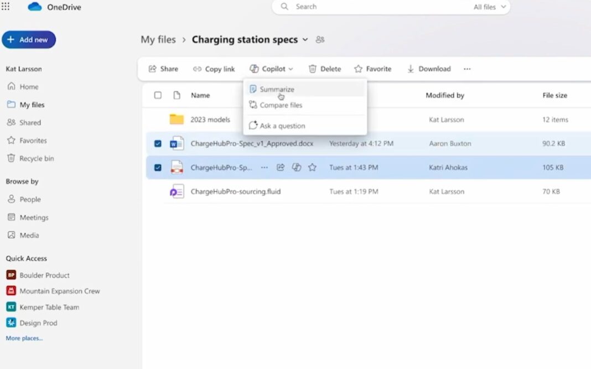Open the more options ellipsis in the toolbar
Screen dimensions: 591x369
467,69
